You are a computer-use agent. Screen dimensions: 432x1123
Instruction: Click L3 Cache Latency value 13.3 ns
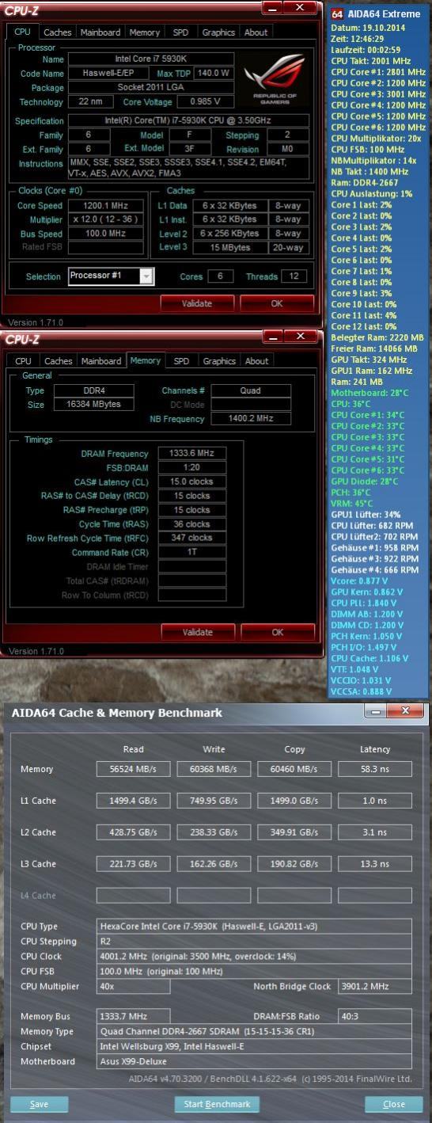(374, 863)
